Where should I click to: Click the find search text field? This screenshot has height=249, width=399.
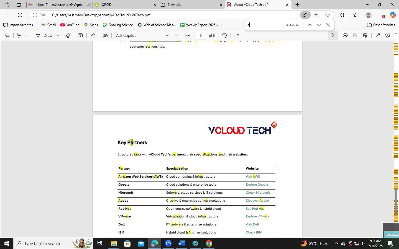265,25
